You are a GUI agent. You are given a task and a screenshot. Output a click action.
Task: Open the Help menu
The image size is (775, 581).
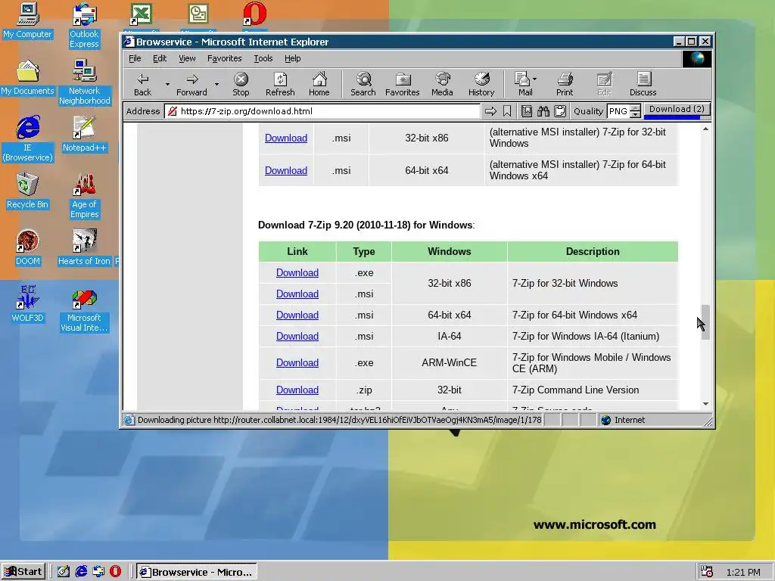[293, 58]
